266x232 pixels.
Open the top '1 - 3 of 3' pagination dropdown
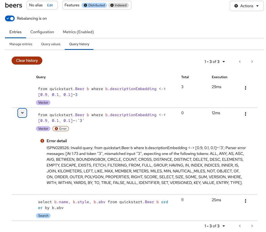(215, 62)
